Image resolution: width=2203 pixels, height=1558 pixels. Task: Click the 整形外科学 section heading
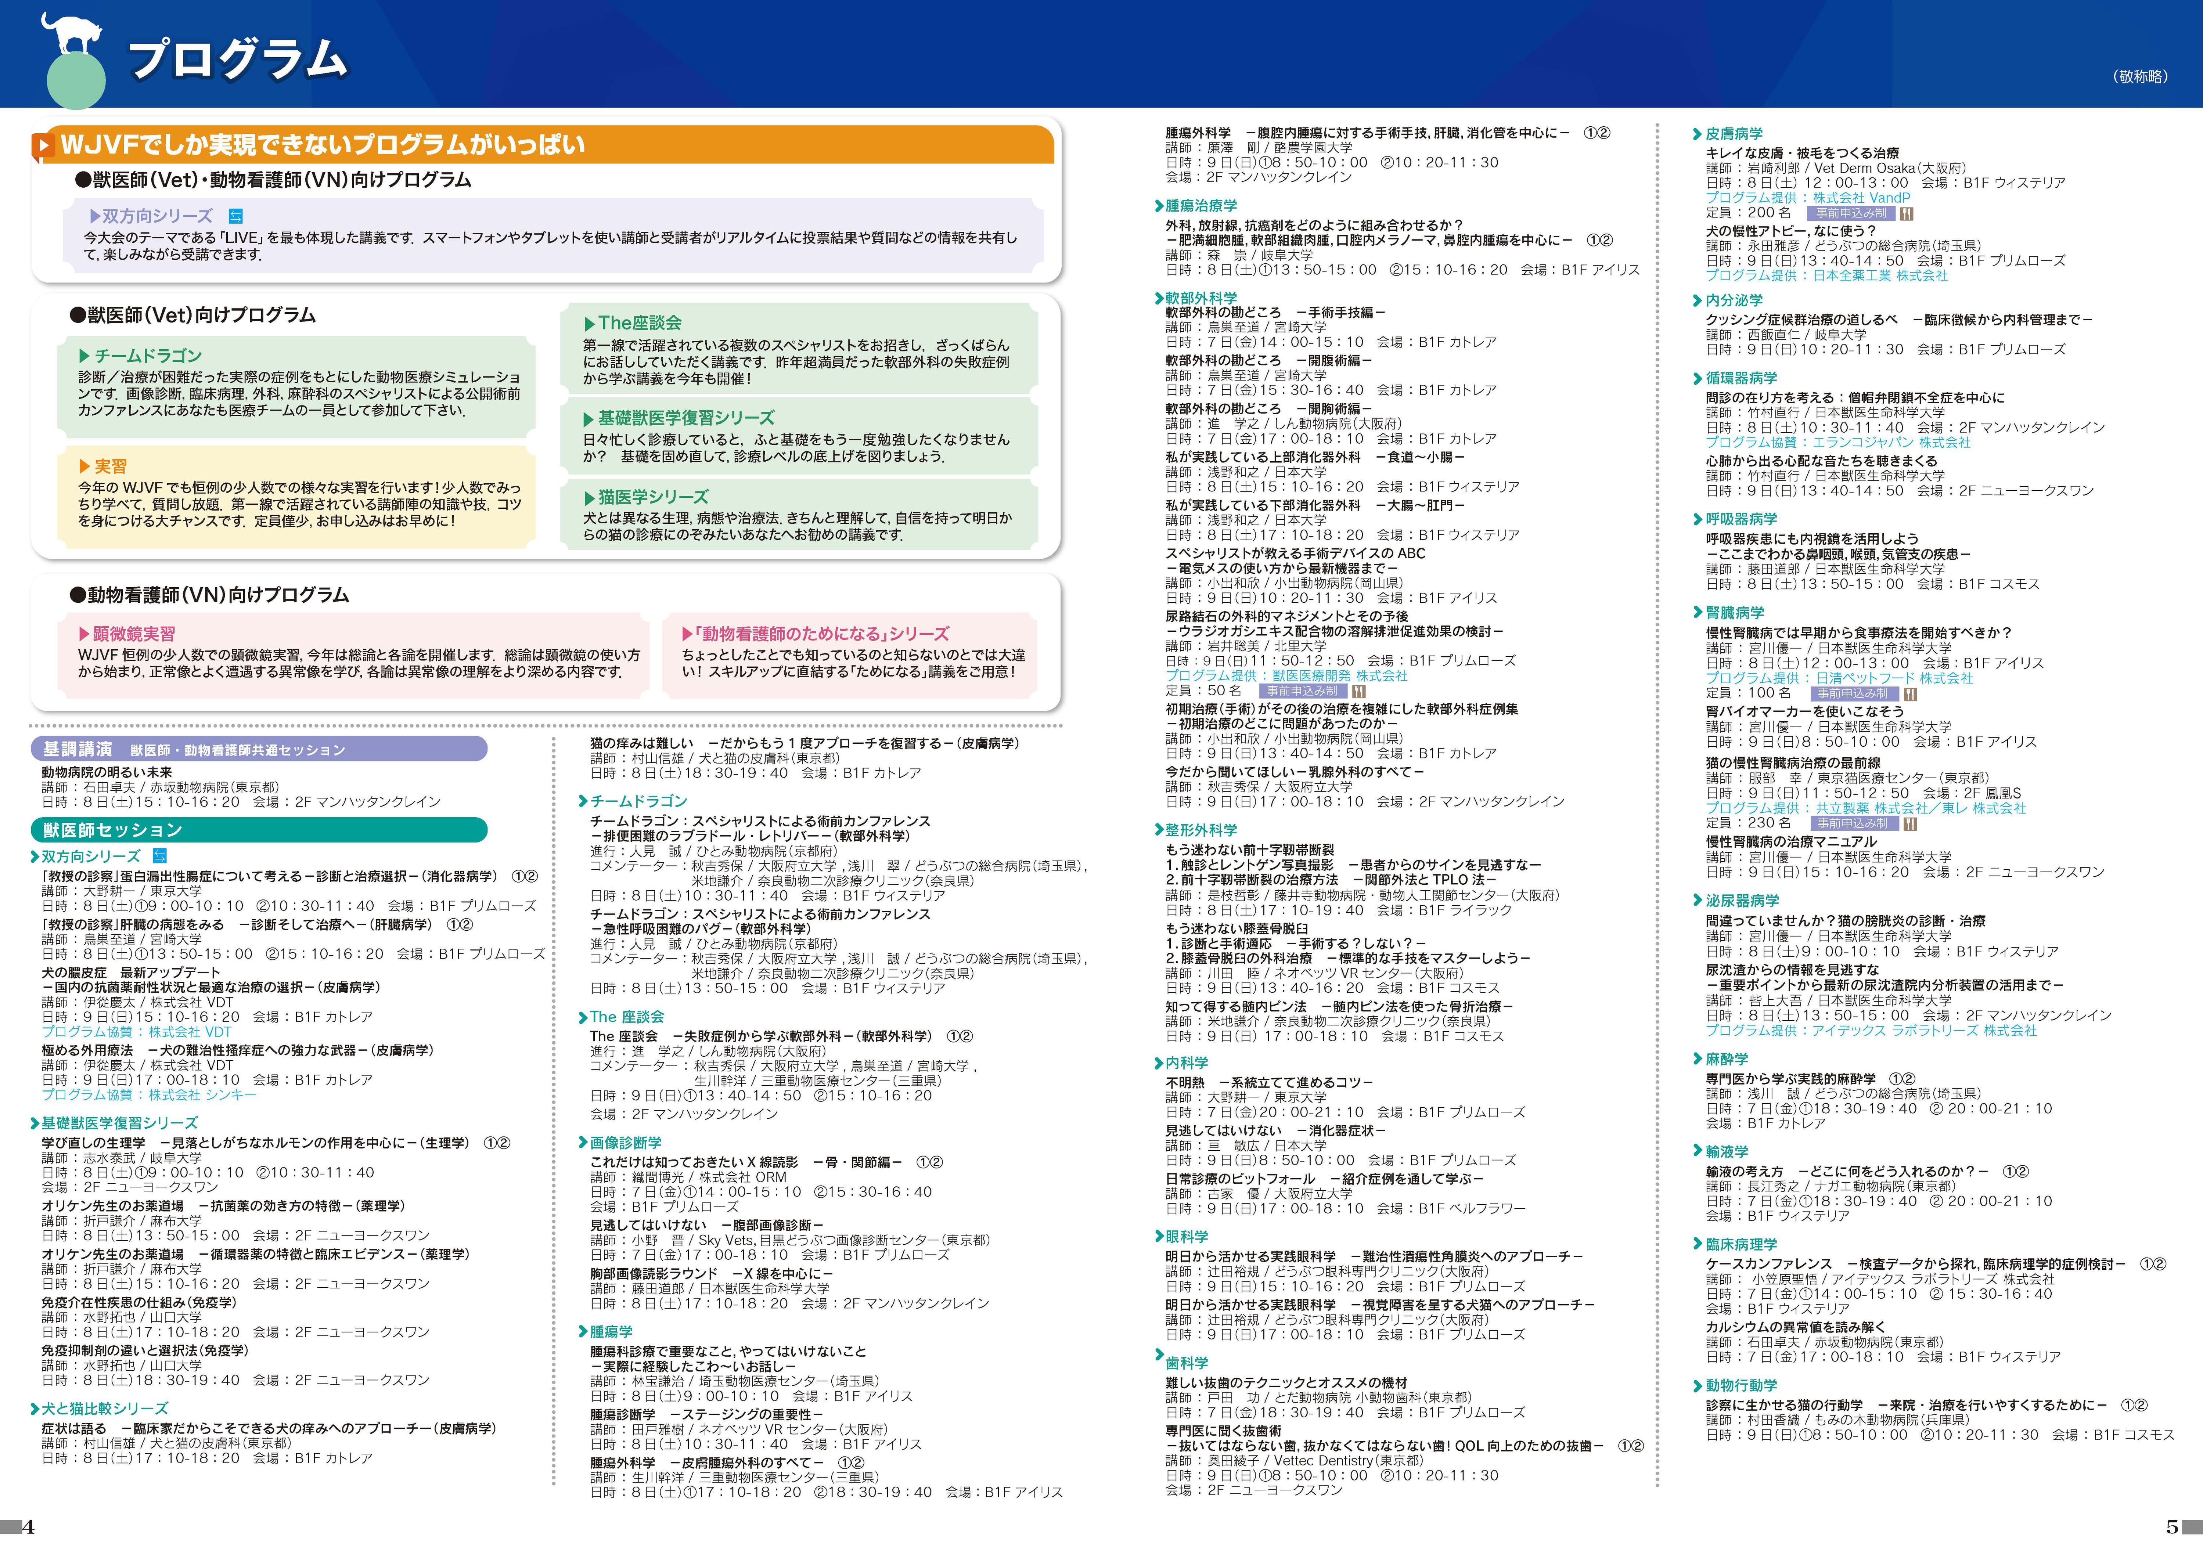pyautogui.click(x=1201, y=830)
